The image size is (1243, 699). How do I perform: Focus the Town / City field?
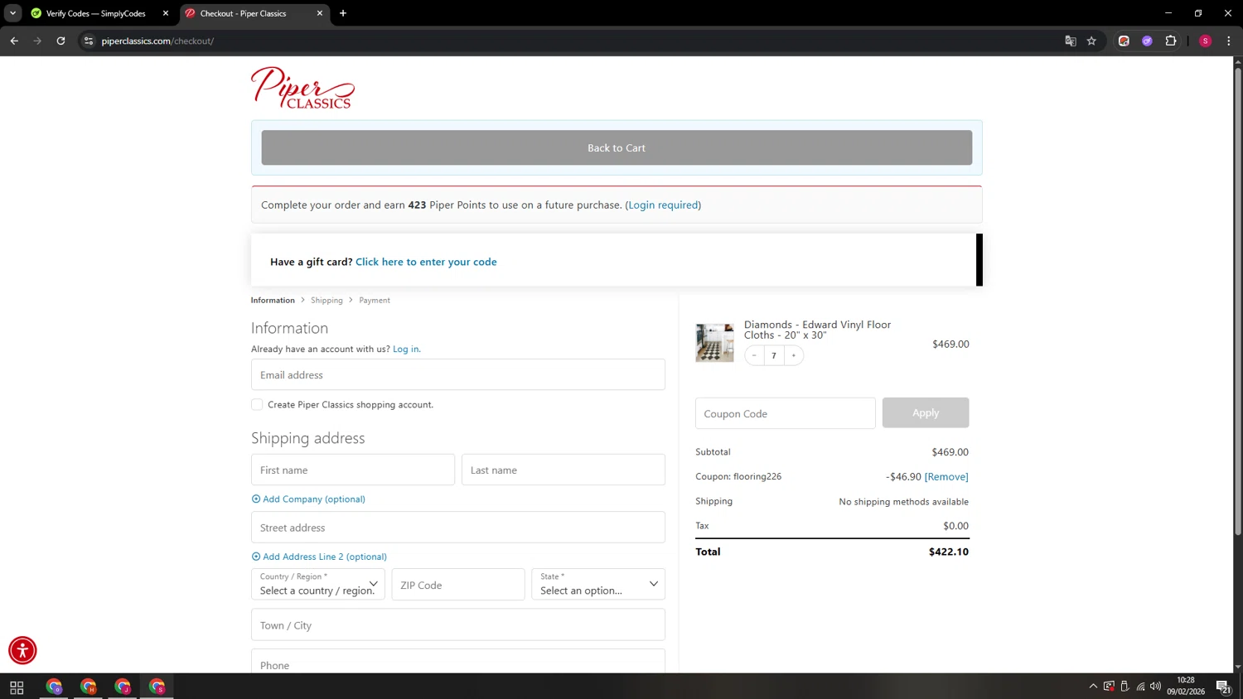coord(457,624)
